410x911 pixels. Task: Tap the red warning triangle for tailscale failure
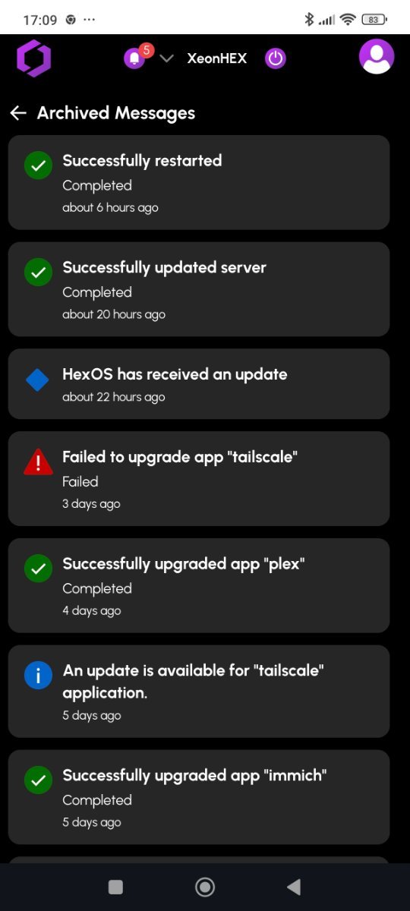click(38, 461)
